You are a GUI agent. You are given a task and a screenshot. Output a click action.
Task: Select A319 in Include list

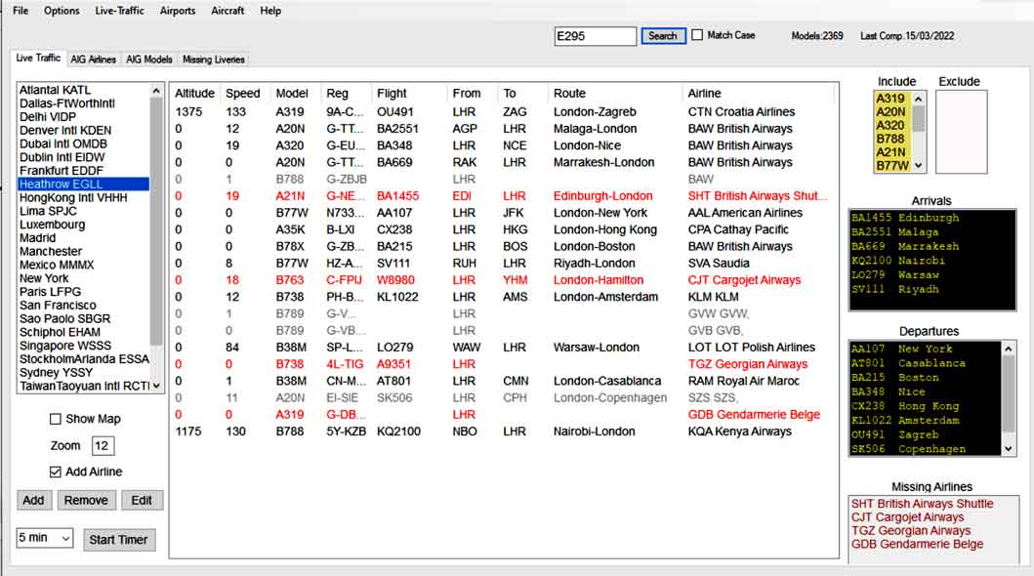(892, 99)
